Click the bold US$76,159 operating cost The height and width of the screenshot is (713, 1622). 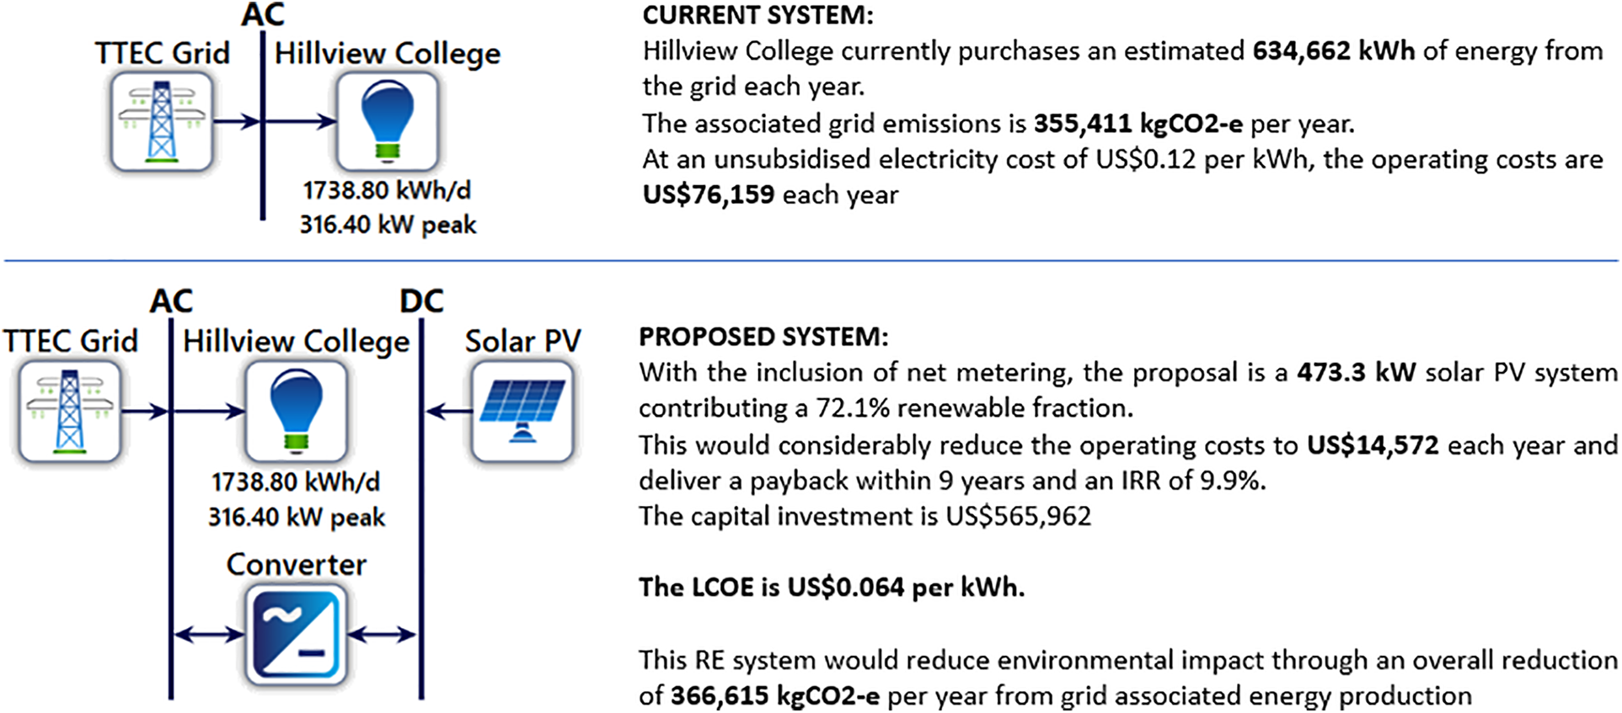click(x=708, y=194)
